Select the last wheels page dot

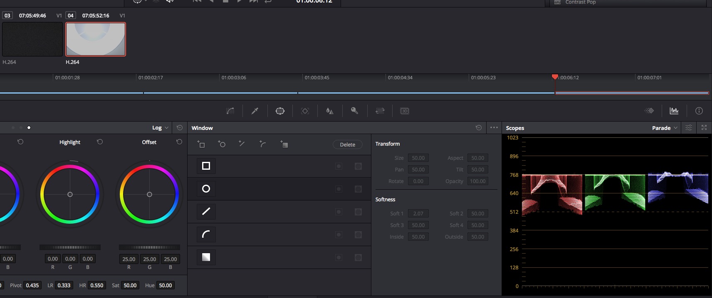pyautogui.click(x=29, y=127)
